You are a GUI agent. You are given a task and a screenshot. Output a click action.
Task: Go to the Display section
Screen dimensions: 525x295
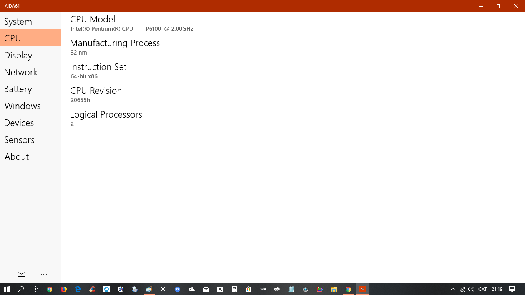click(x=31, y=55)
